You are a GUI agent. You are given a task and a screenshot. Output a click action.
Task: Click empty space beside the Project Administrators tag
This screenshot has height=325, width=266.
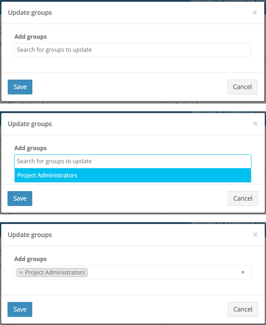click(163, 272)
